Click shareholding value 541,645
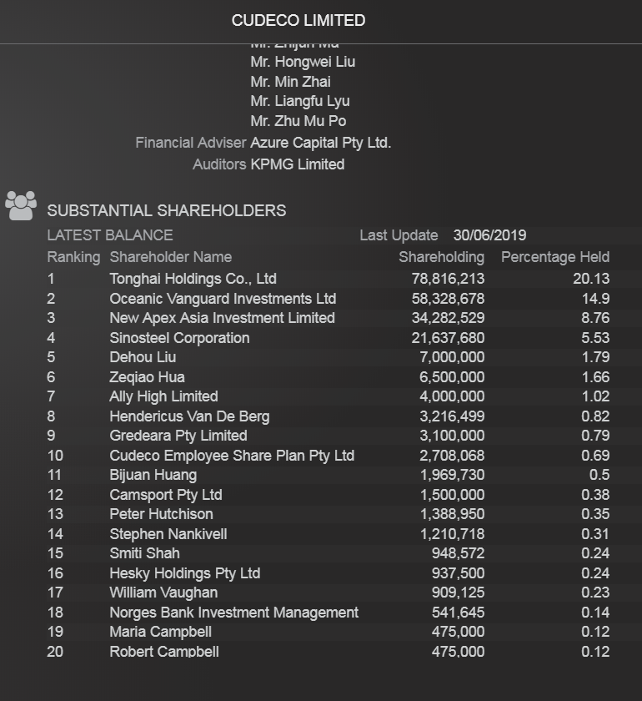Screen dimensions: 642x701 pyautogui.click(x=458, y=613)
